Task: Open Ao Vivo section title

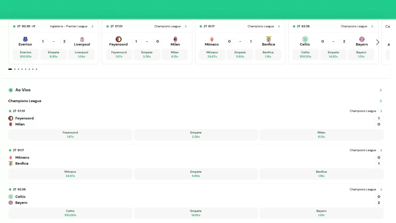Action: tap(23, 90)
